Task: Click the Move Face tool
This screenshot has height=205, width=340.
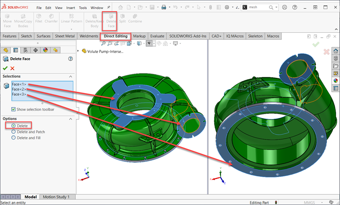Action: coord(7,21)
